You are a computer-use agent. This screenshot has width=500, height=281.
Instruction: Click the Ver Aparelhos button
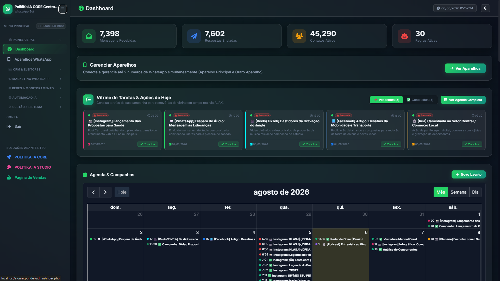(x=465, y=68)
